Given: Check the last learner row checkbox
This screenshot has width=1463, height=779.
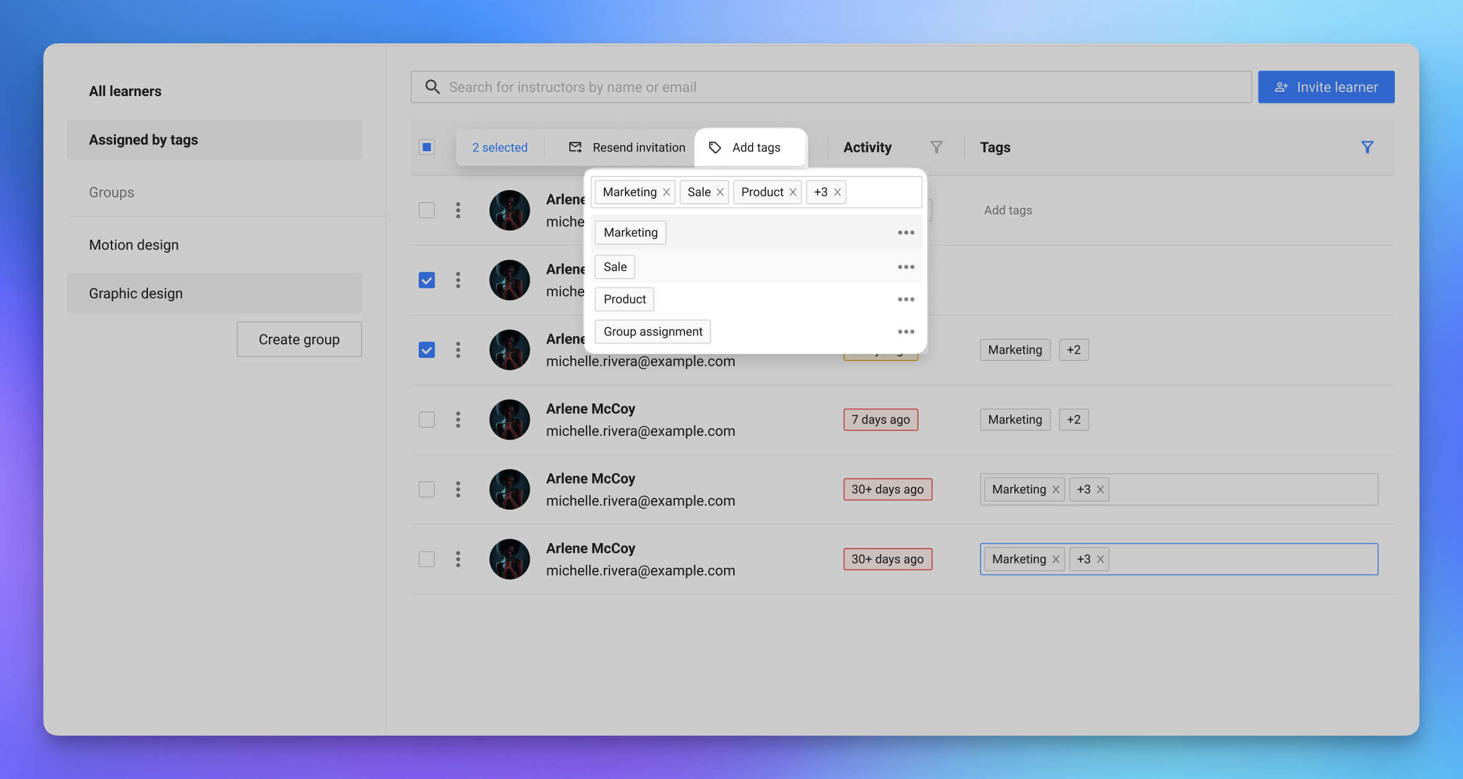Looking at the screenshot, I should tap(427, 559).
